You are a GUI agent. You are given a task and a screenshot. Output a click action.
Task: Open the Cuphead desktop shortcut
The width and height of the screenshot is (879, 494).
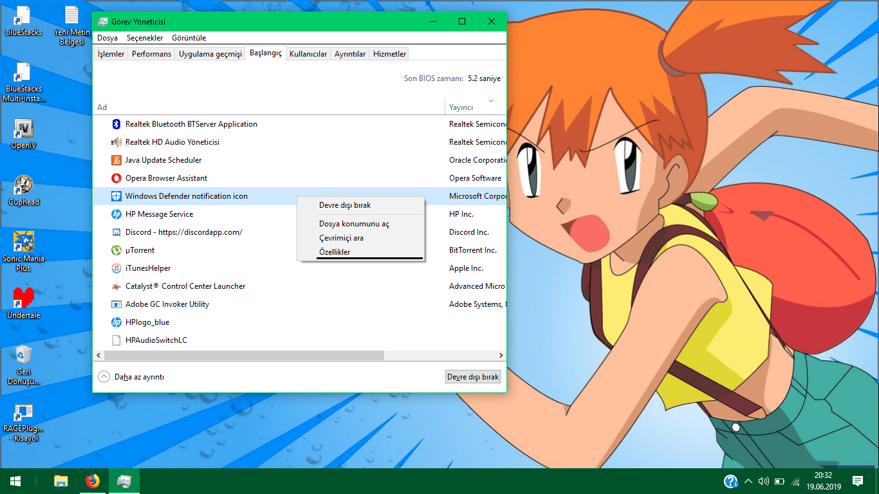click(x=24, y=187)
